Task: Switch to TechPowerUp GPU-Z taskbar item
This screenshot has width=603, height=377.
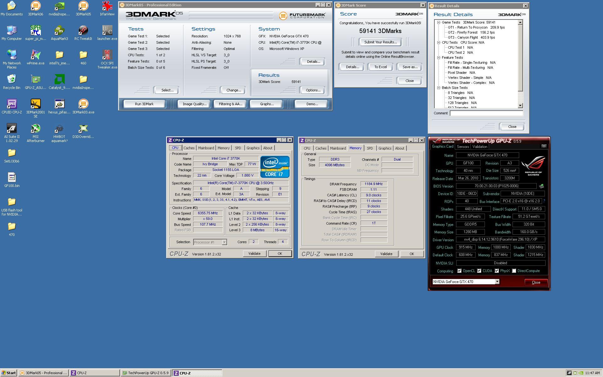Action: point(146,373)
